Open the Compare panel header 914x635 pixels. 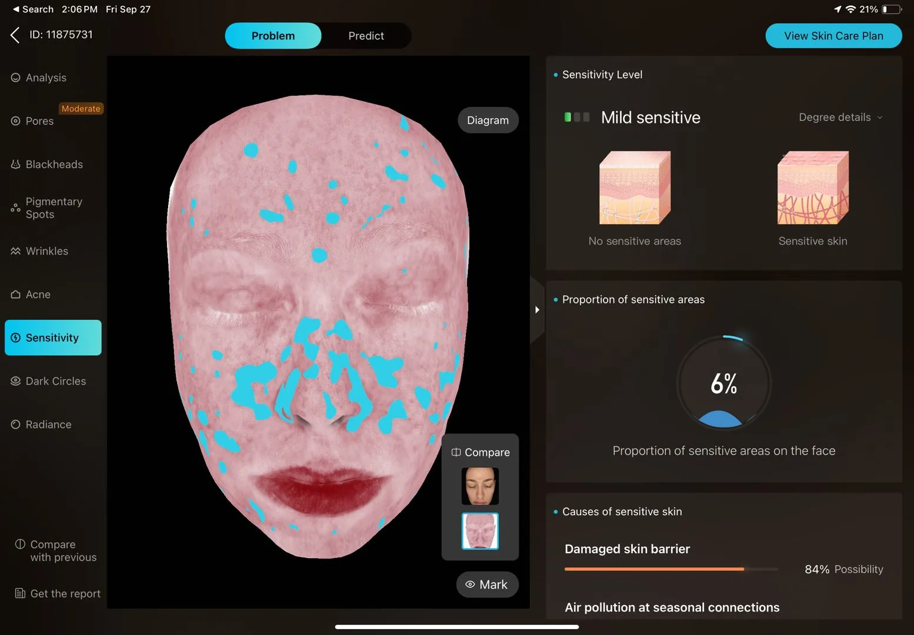[481, 452]
